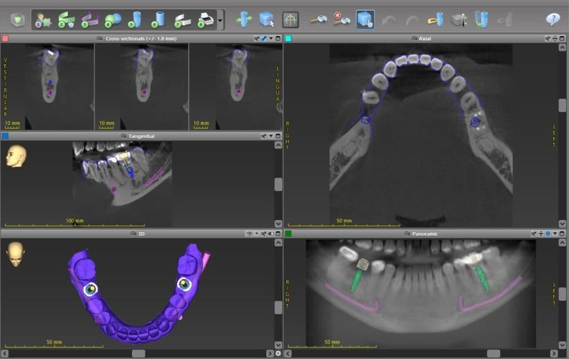The width and height of the screenshot is (569, 359).
Task: Click the red color square of Cross-sectionals
Action: (5, 39)
